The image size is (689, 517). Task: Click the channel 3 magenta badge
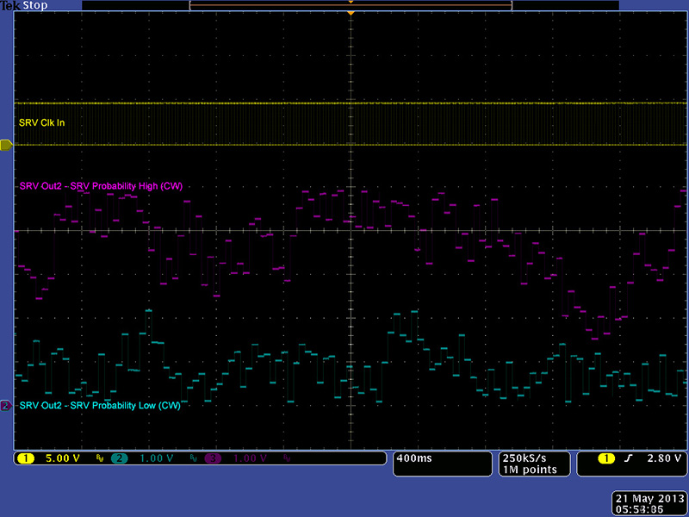[x=211, y=458]
